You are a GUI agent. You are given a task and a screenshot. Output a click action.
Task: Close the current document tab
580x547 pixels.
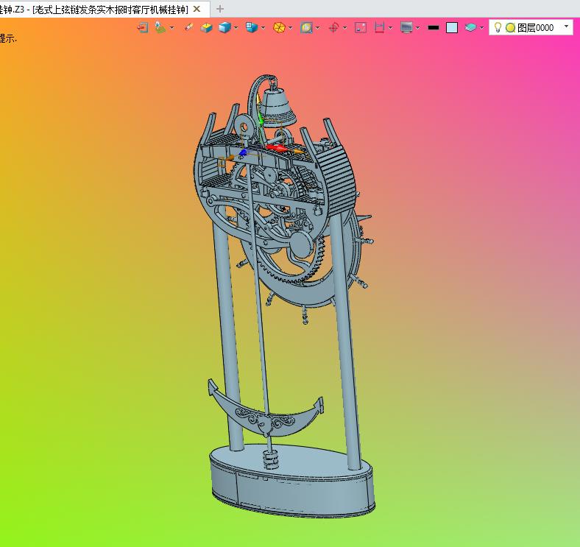[x=197, y=9]
